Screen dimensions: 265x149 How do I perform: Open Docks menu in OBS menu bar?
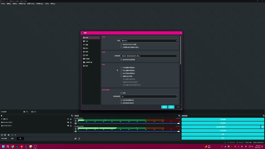[x=22, y=4]
